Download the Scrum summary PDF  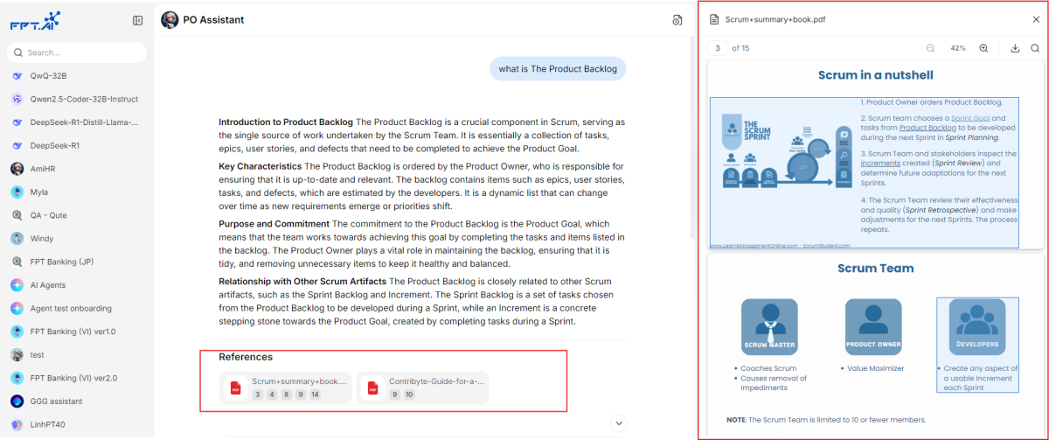point(1015,48)
